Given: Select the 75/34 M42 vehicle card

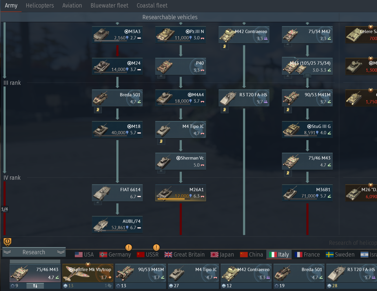Looking at the screenshot, I should point(307,35).
